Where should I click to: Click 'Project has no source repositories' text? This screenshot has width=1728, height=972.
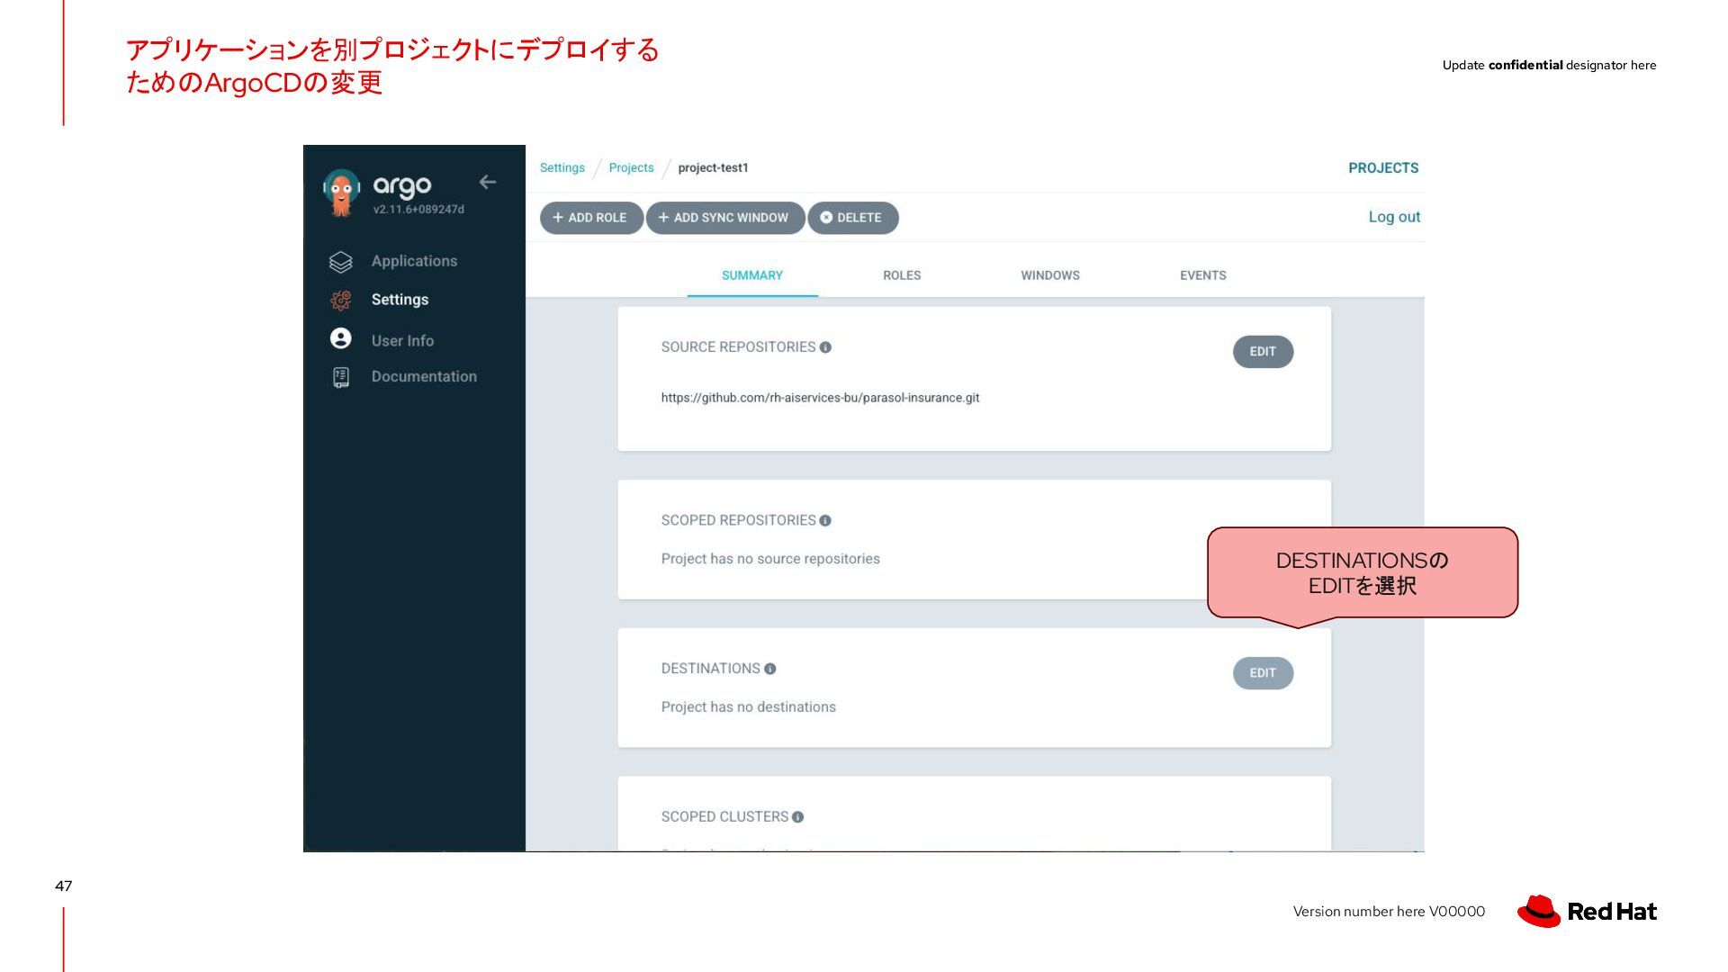pyautogui.click(x=770, y=559)
